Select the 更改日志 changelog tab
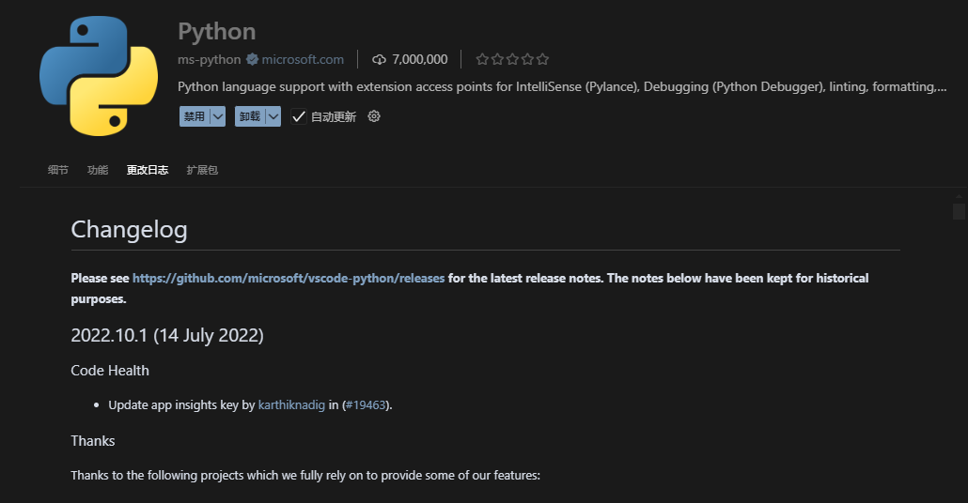The width and height of the screenshot is (968, 503). tap(148, 170)
